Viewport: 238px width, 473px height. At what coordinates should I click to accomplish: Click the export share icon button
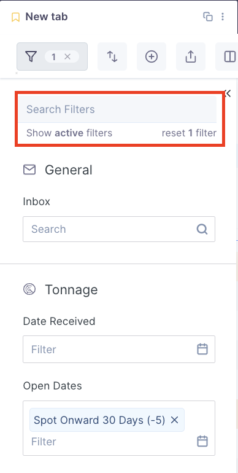[x=191, y=57]
